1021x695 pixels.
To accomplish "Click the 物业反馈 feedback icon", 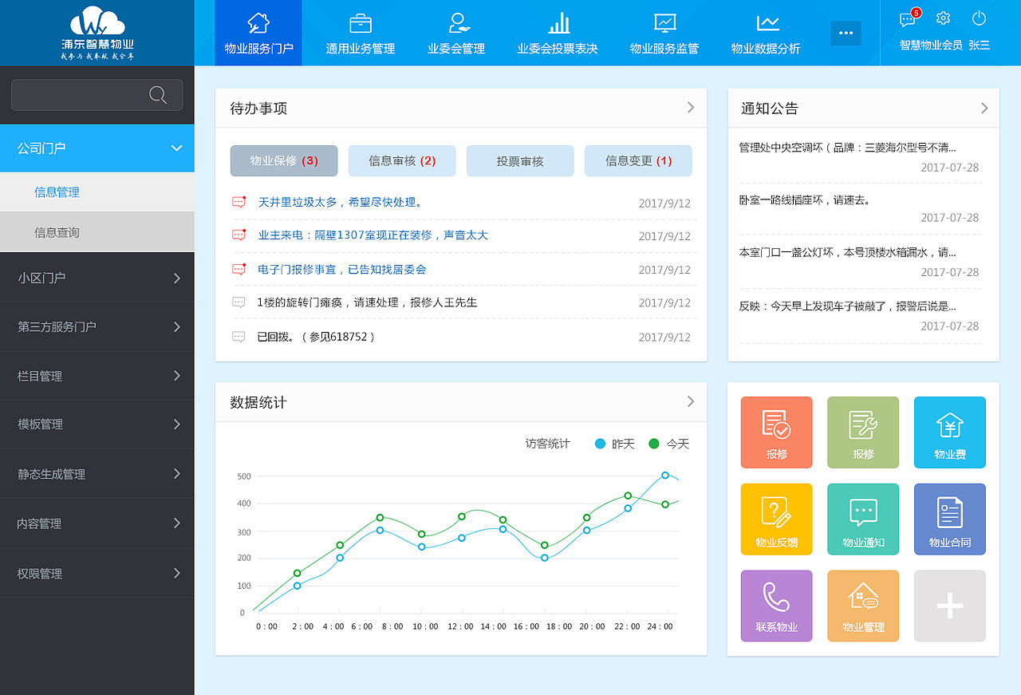I will tap(776, 519).
